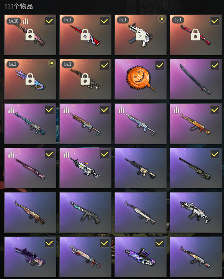224x279 pixels.
Task: Click the Lv.10 level badge
Action: 14,21
